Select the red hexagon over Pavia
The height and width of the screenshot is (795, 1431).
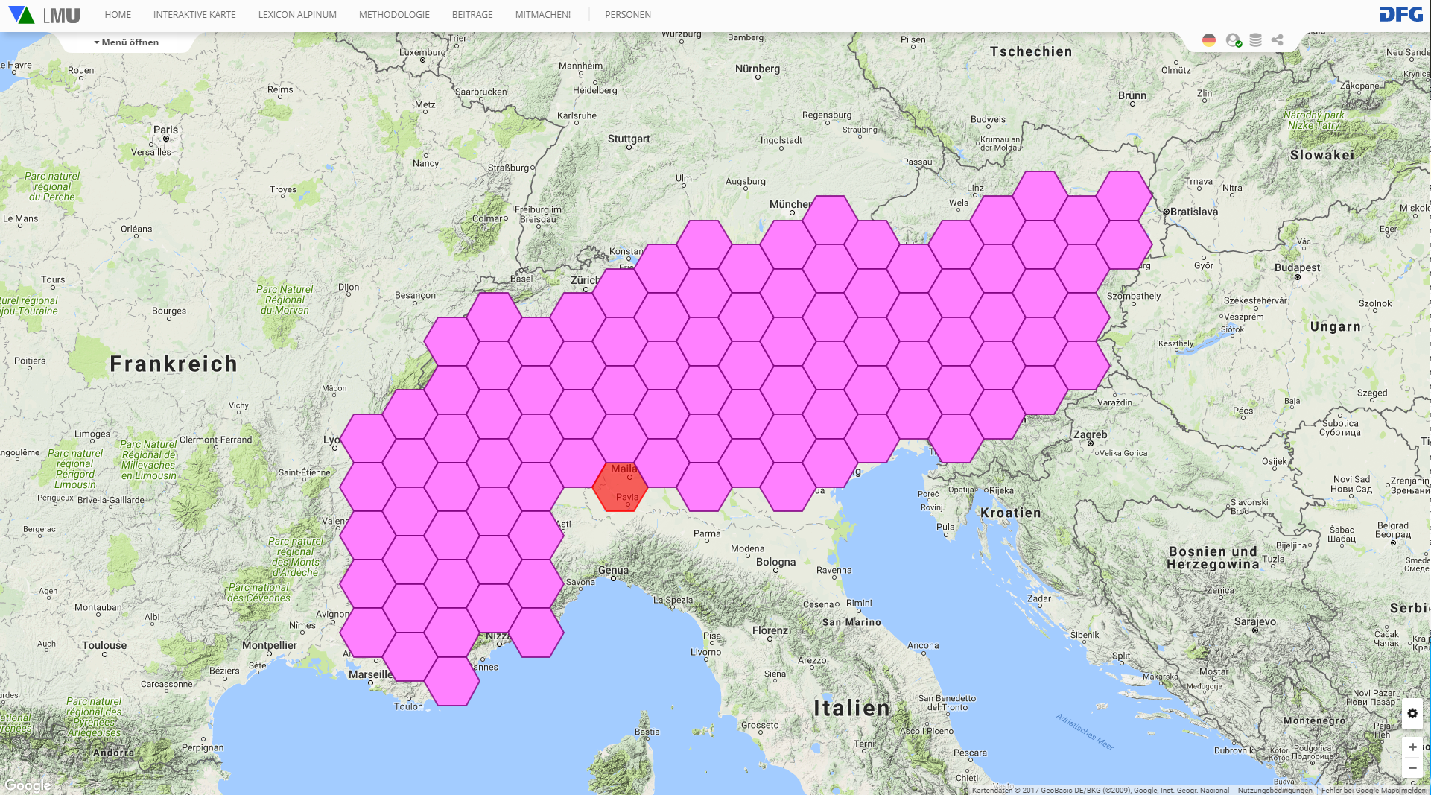click(x=620, y=488)
